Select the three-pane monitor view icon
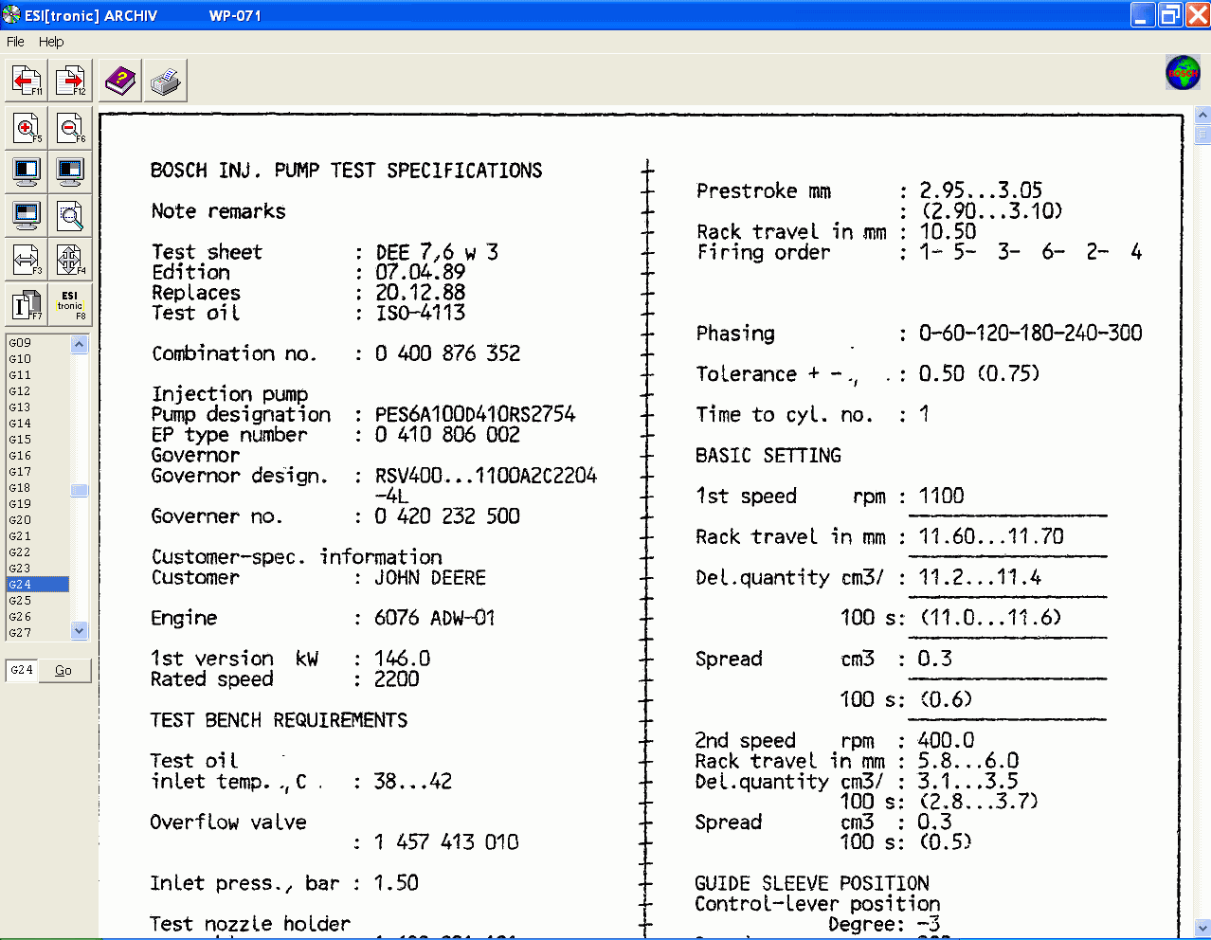This screenshot has height=940, width=1211. tap(71, 171)
